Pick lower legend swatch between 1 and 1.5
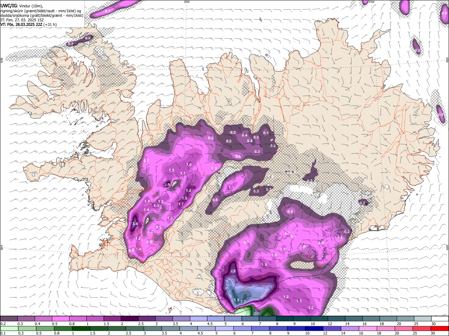This screenshot has height=336, width=449. point(81,328)
